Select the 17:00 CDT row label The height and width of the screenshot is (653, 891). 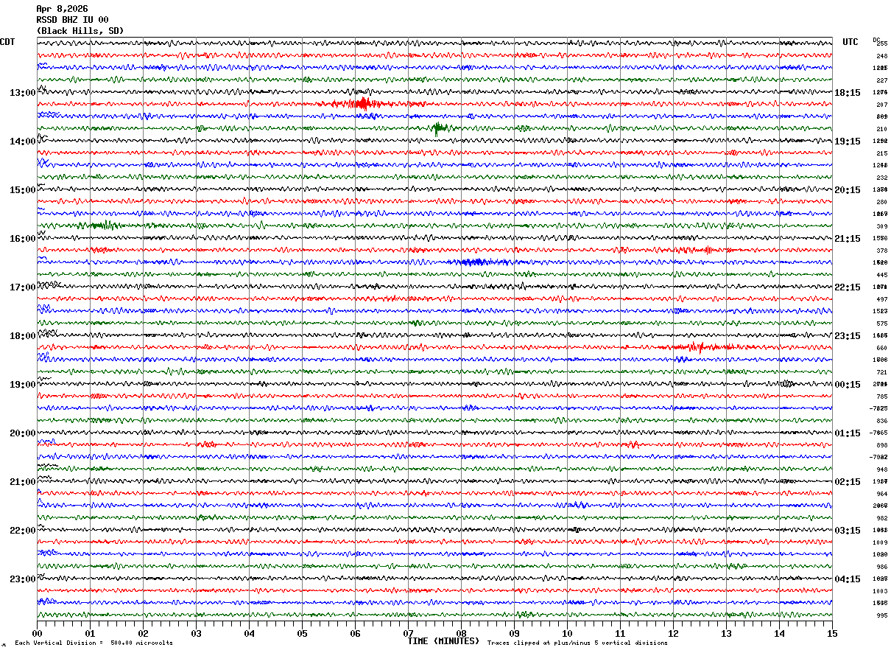pyautogui.click(x=23, y=287)
